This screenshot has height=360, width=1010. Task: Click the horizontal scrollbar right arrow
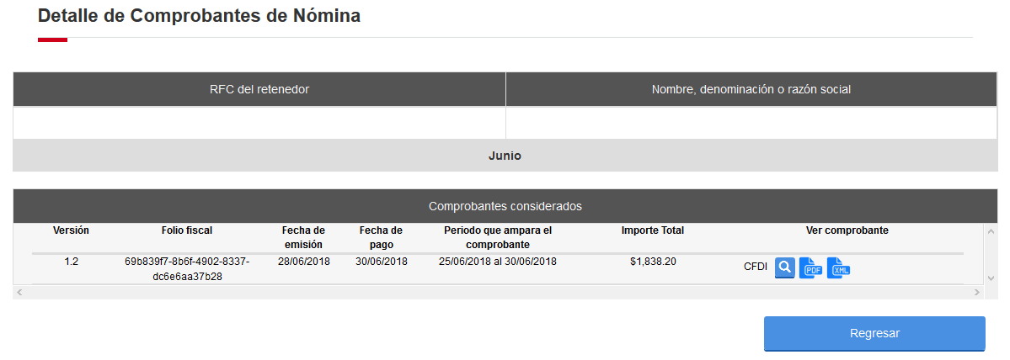(x=978, y=293)
